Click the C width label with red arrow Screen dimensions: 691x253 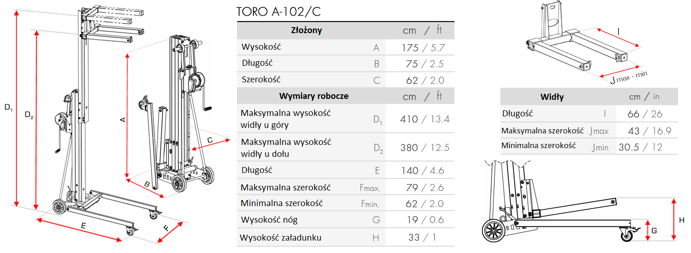209,140
